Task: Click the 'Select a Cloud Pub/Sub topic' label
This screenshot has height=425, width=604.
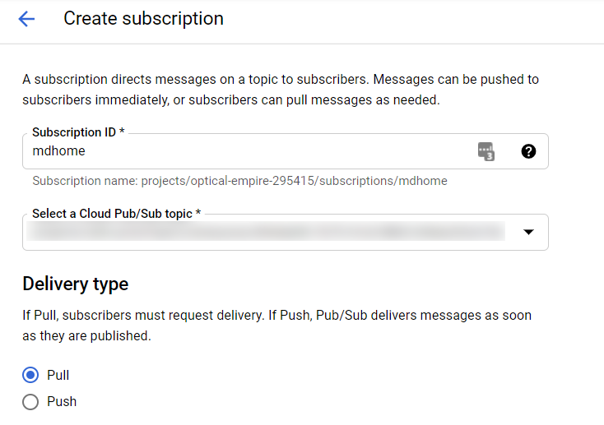Action: point(115,214)
